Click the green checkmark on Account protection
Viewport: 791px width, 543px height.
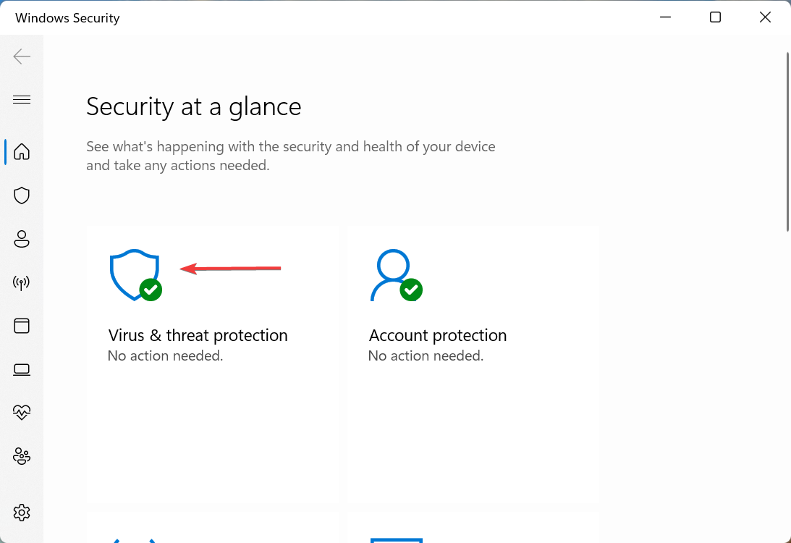(x=412, y=290)
